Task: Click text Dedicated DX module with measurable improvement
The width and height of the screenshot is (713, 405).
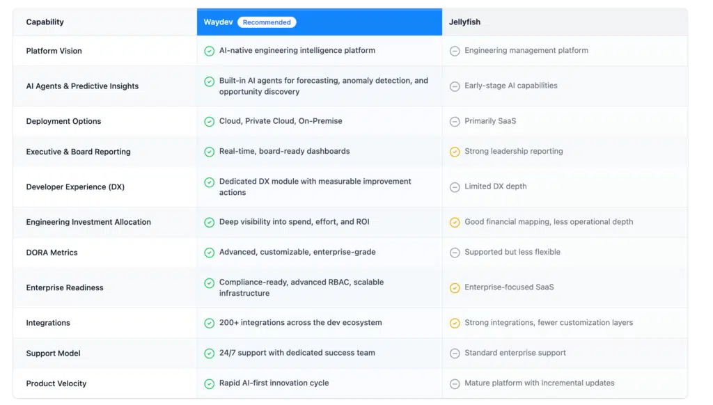Action: coord(315,186)
